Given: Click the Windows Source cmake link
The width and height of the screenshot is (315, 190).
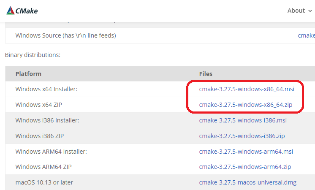Looking at the screenshot, I should [x=307, y=35].
